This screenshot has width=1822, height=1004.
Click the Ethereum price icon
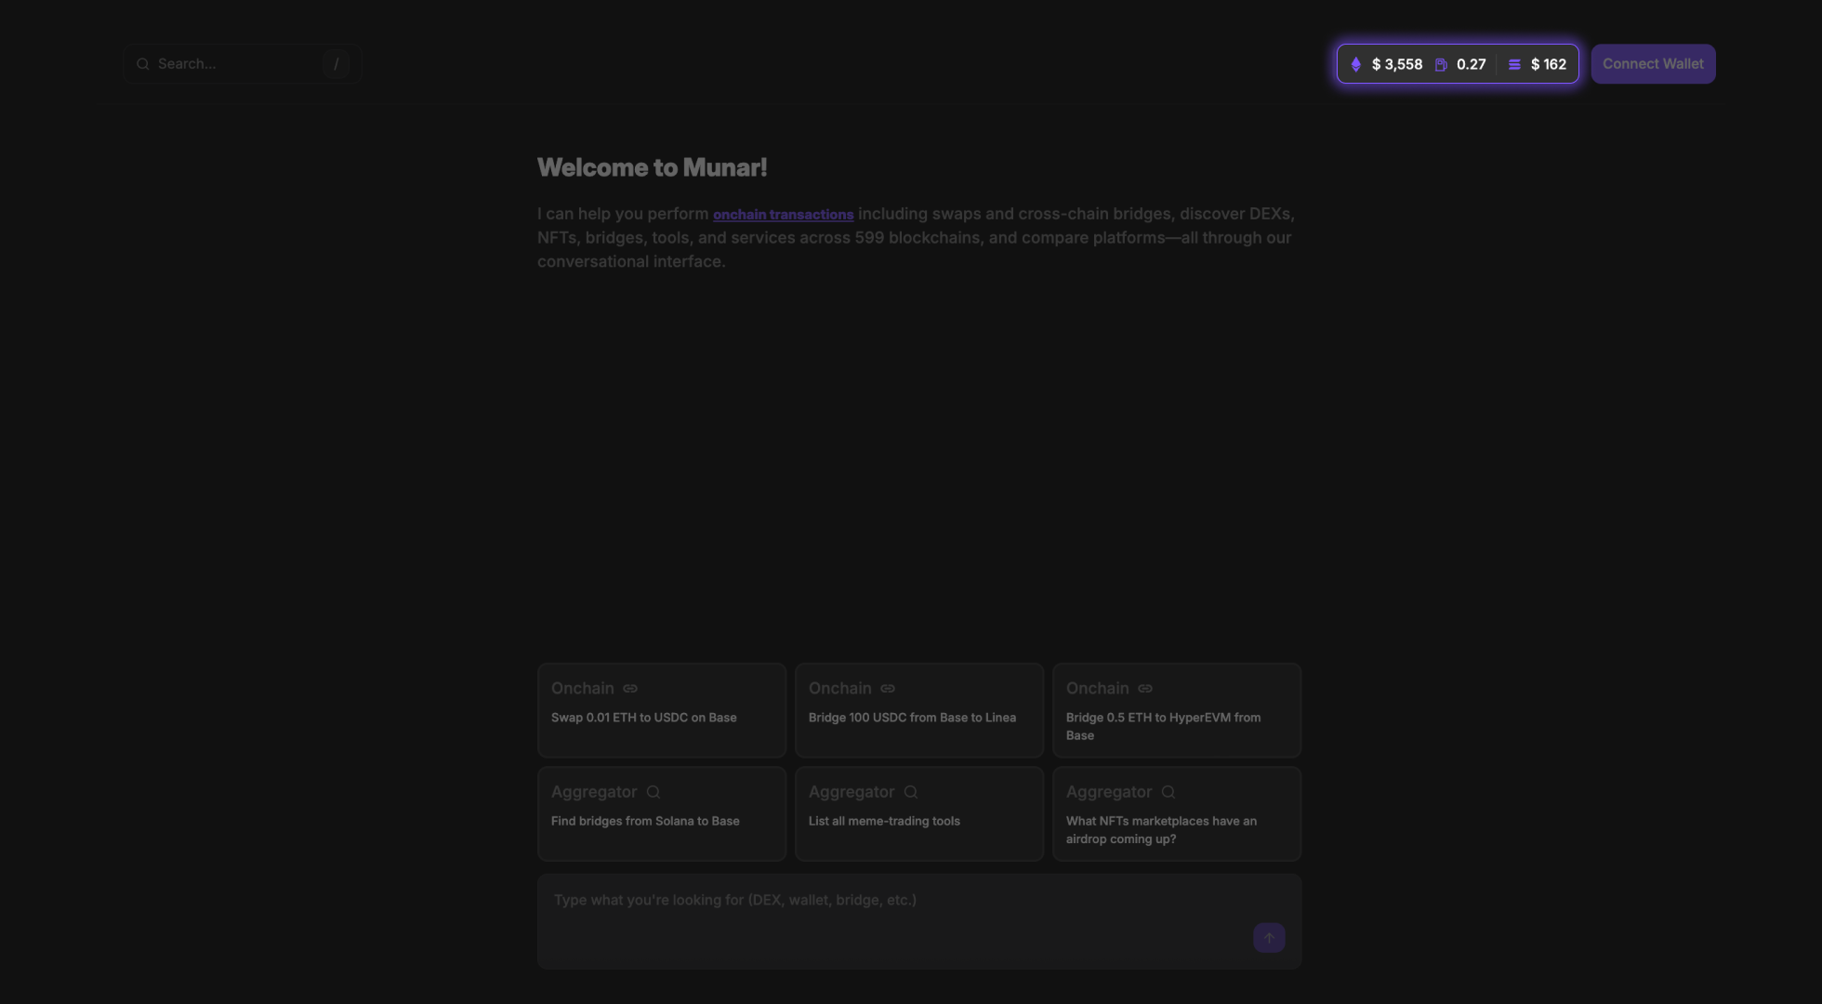coord(1355,64)
